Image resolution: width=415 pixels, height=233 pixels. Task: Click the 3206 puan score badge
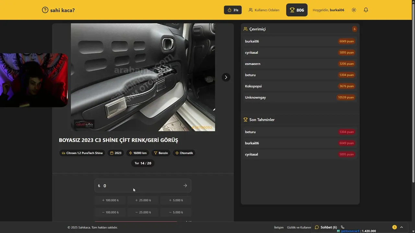click(346, 64)
